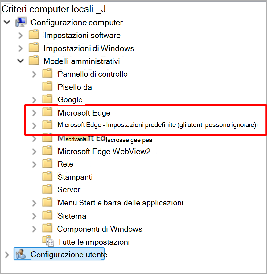Image resolution: width=267 pixels, height=274 pixels.
Task: Click the Stampanti folder icon
Action: pyautogui.click(x=47, y=176)
